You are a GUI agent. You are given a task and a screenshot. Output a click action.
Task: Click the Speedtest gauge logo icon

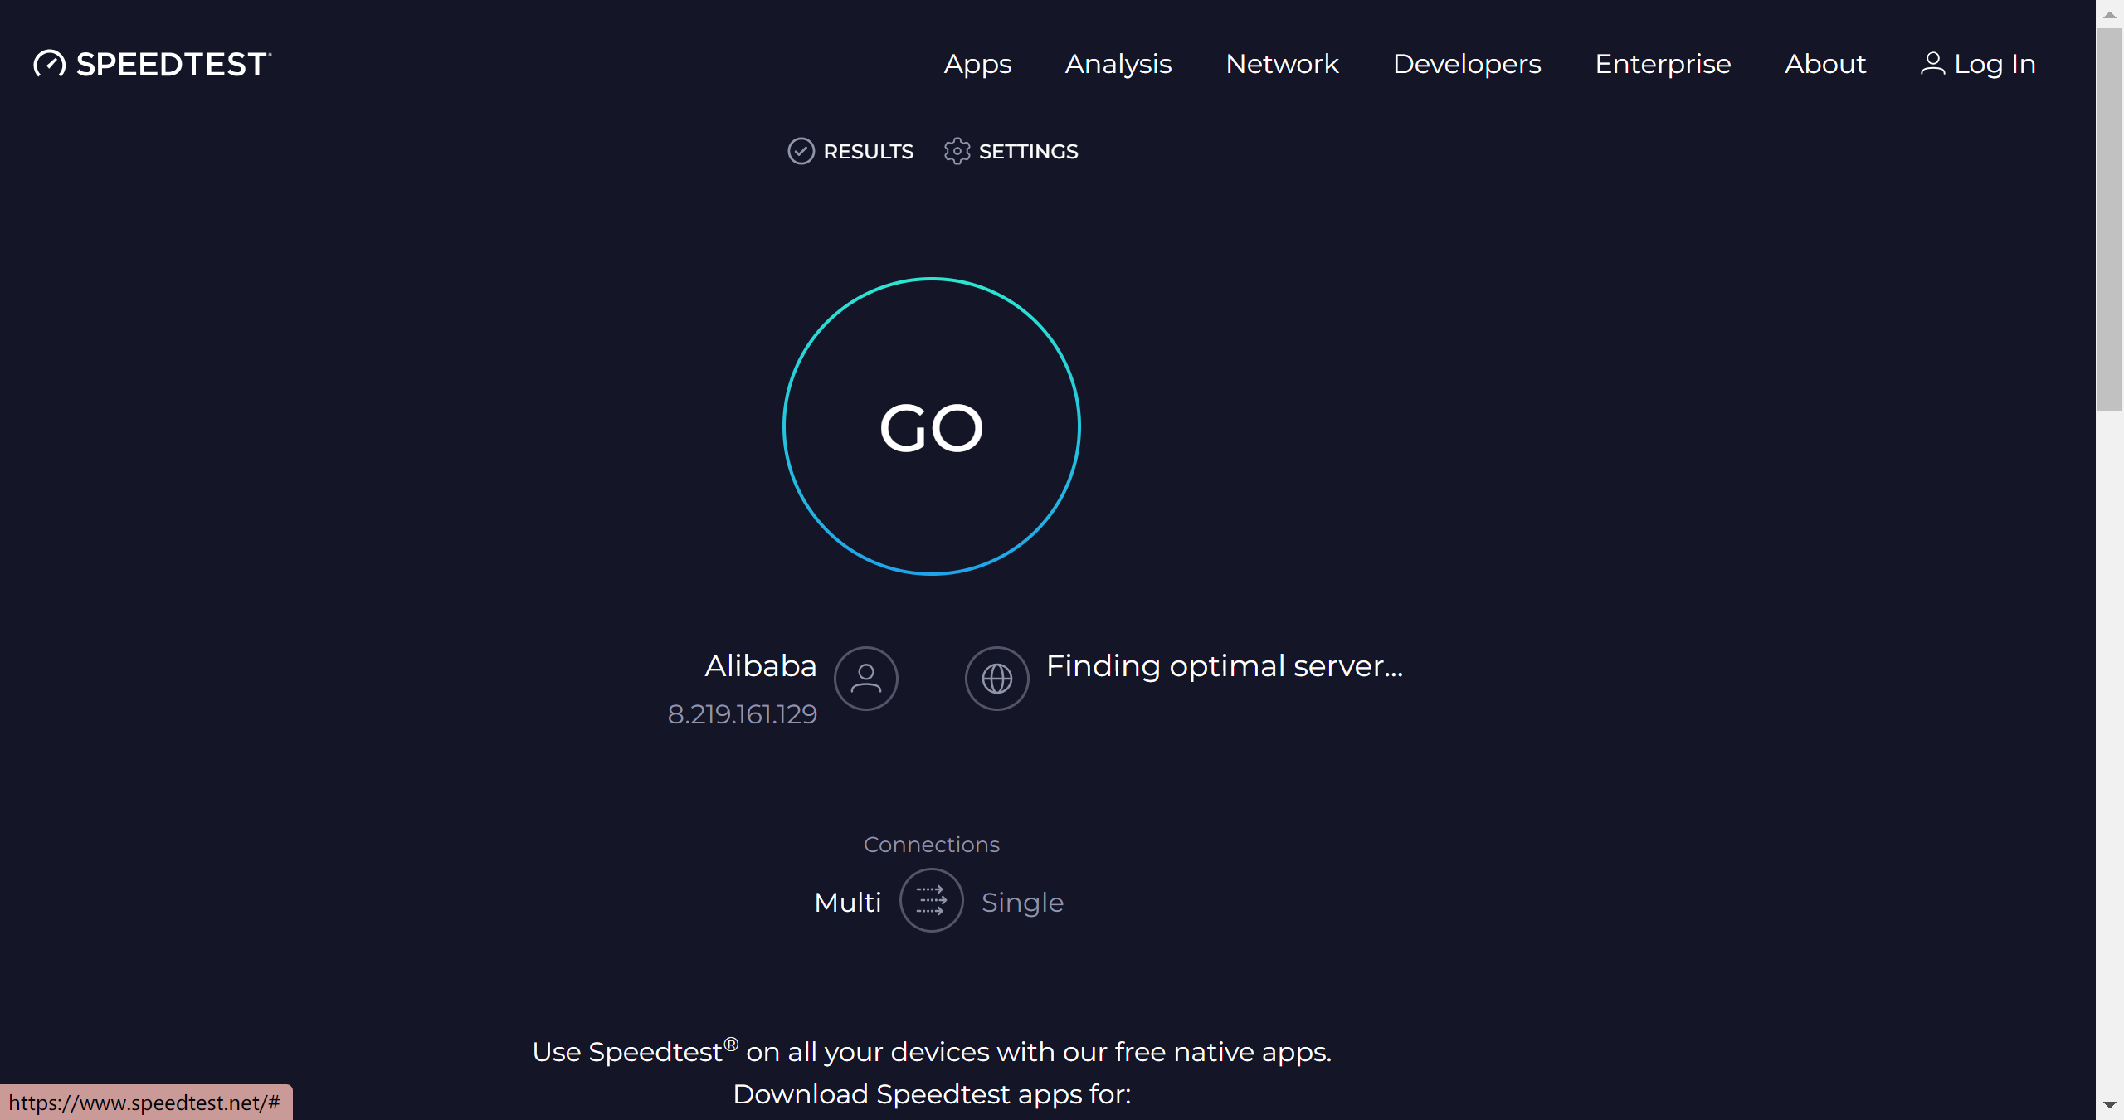pyautogui.click(x=49, y=64)
